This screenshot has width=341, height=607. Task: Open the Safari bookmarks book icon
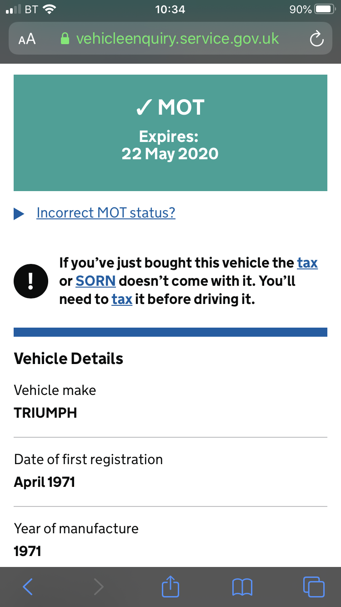pos(242,587)
